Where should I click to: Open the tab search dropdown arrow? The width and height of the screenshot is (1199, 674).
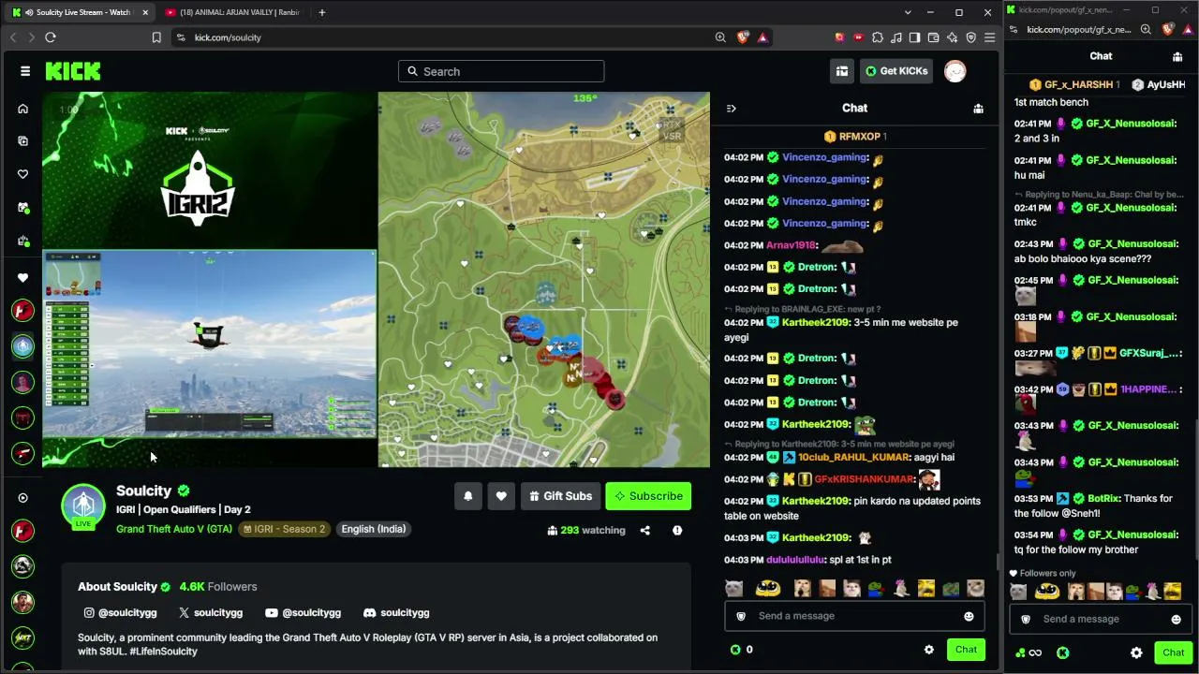907,12
